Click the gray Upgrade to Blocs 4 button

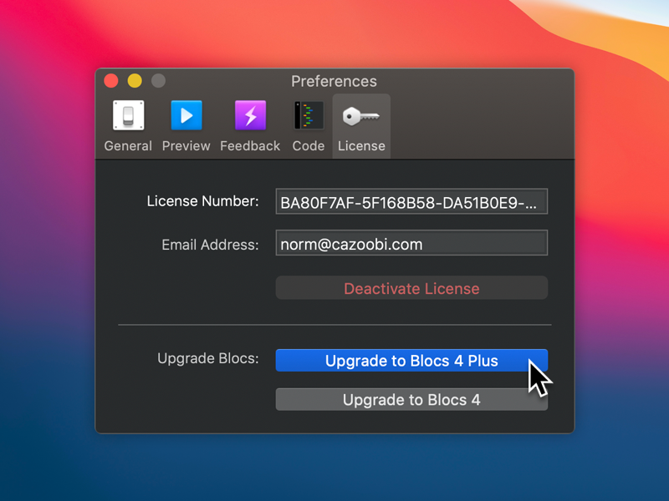(x=411, y=400)
